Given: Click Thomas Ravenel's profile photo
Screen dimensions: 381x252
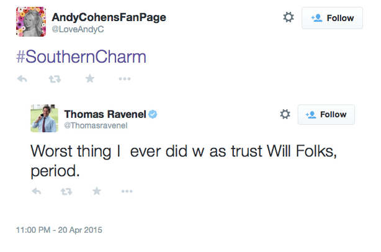Looking at the screenshot, I should tap(44, 119).
